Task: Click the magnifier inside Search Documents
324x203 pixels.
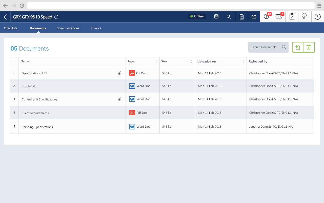Action: point(284,47)
